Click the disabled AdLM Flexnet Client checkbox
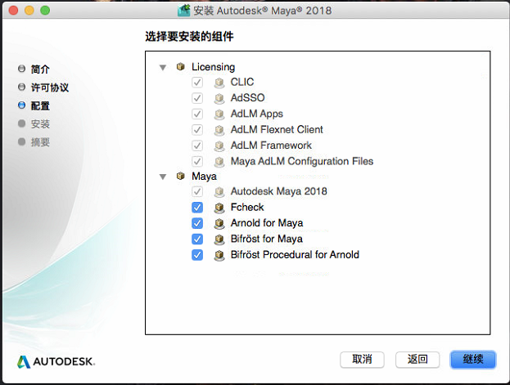This screenshot has height=385, width=510. click(x=197, y=130)
